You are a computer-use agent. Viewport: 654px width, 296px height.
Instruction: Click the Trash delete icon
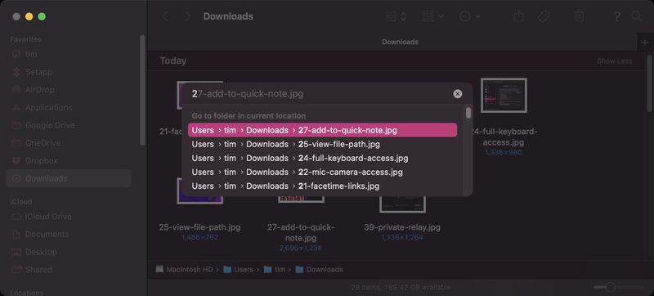(580, 16)
